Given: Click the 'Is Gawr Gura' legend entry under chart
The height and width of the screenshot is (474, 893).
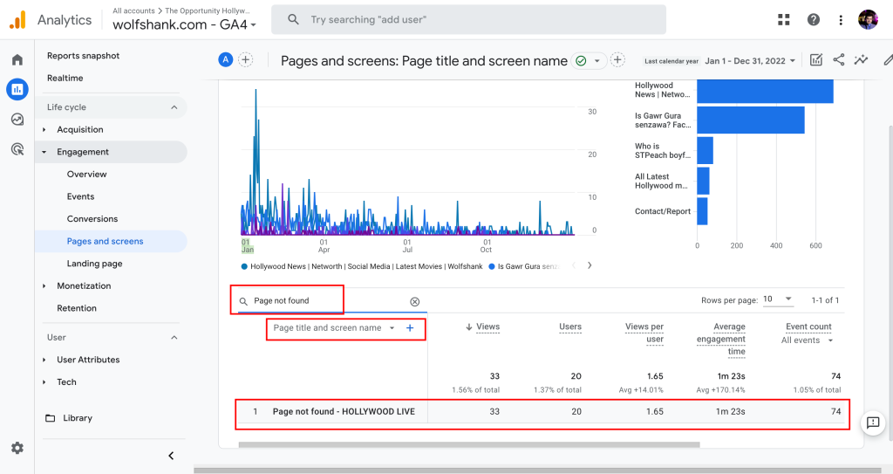Looking at the screenshot, I should click(524, 266).
